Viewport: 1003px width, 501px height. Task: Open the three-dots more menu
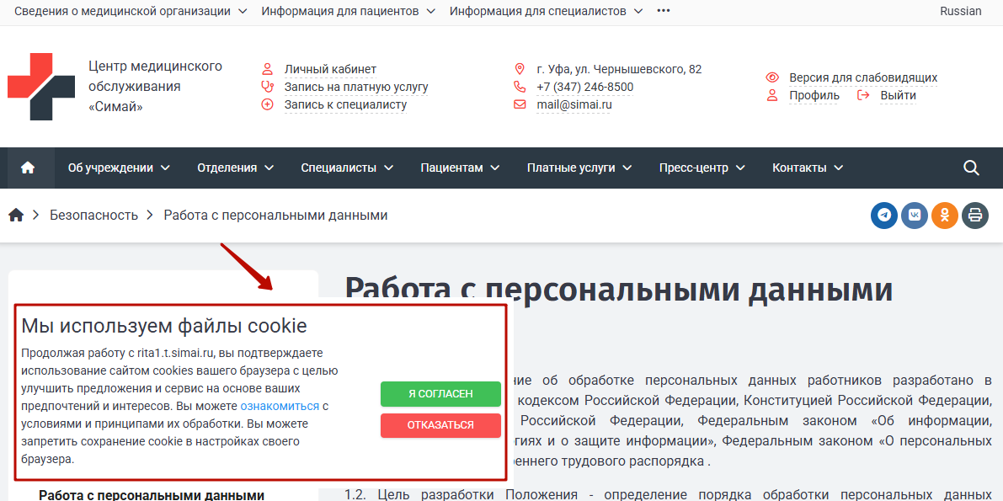(x=664, y=12)
